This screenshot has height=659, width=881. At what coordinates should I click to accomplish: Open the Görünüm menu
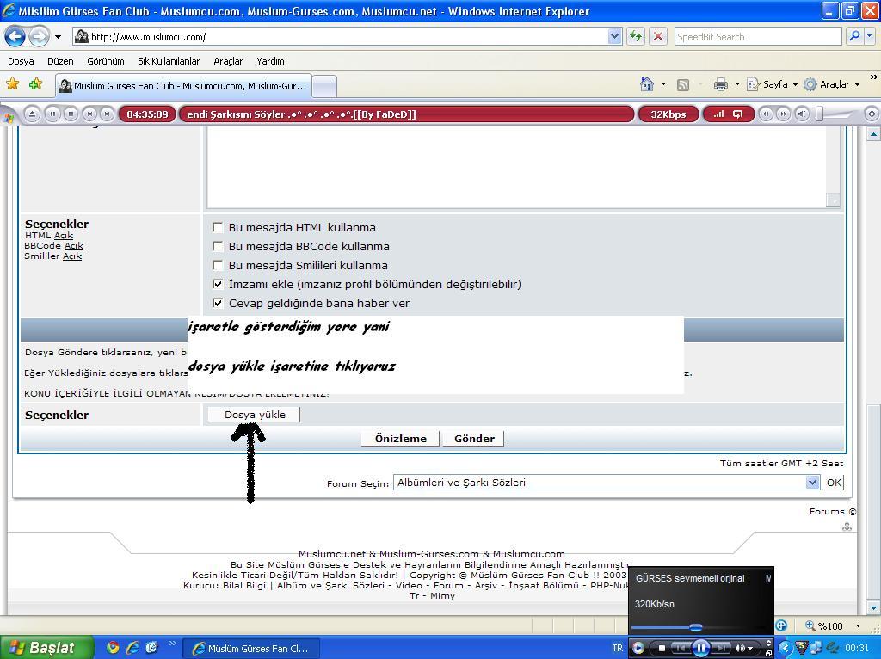pyautogui.click(x=106, y=61)
